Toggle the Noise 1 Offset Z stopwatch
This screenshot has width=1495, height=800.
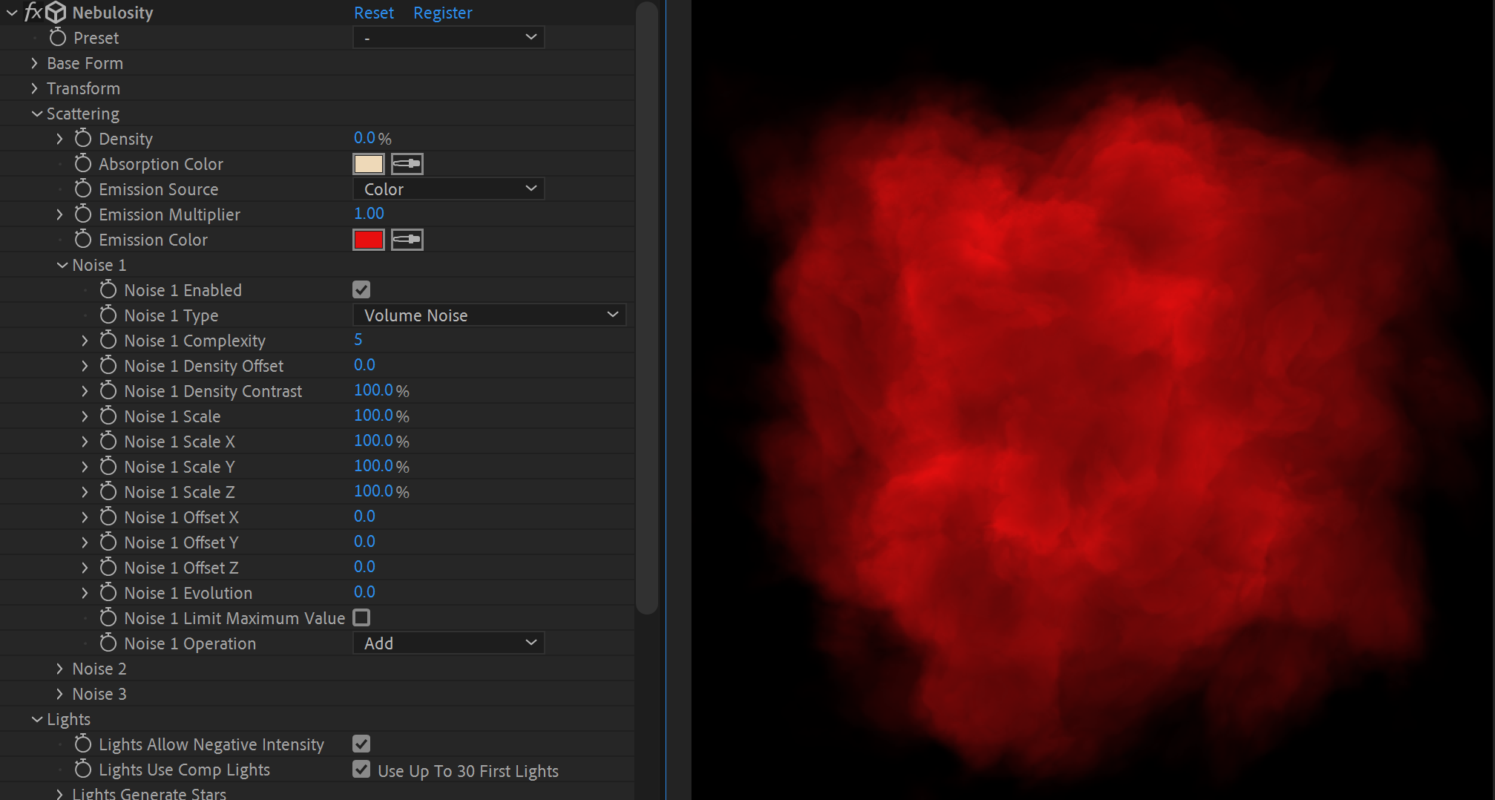point(108,567)
